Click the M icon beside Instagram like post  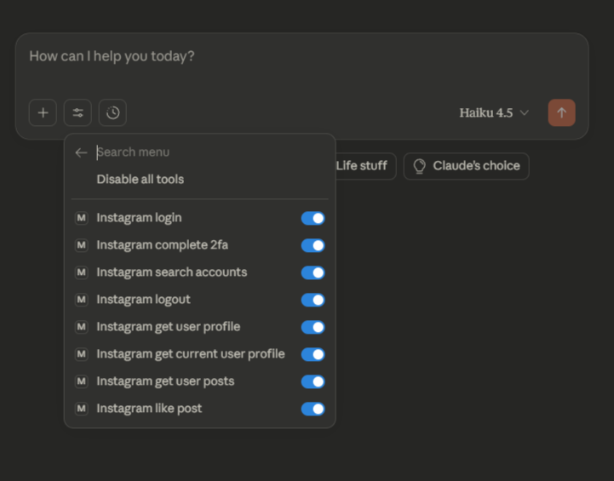tap(82, 409)
